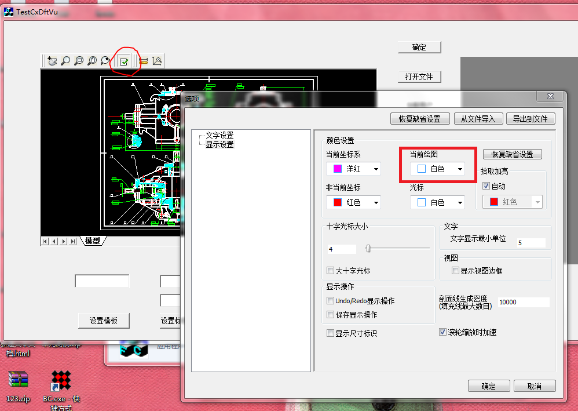Click the TestCxDftVu title bar icon
The width and height of the screenshot is (578, 411).
9,12
